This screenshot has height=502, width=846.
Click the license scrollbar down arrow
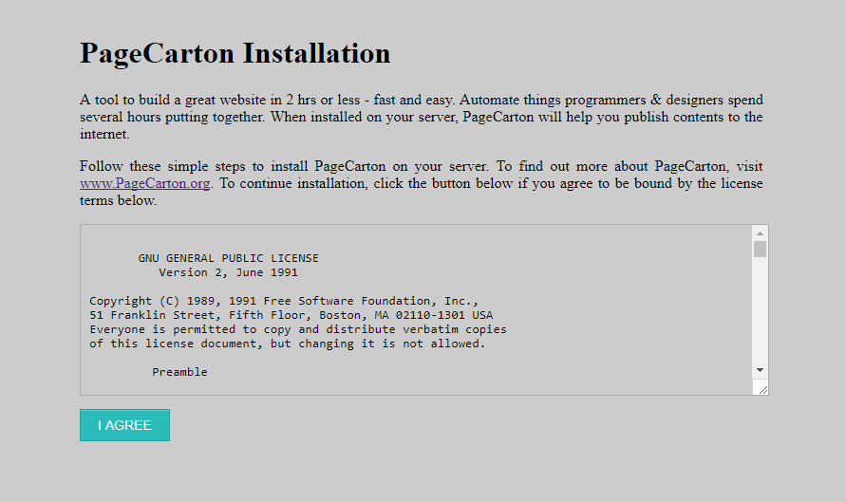(760, 370)
